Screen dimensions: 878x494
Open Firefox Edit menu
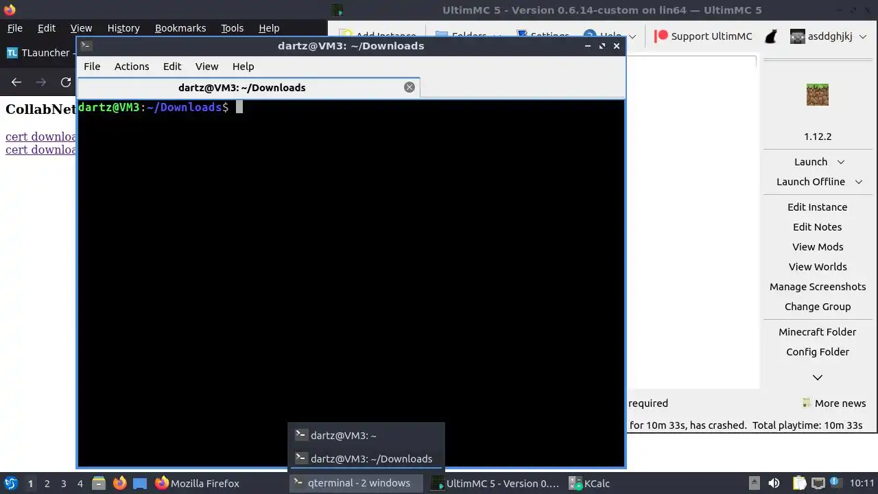click(47, 28)
